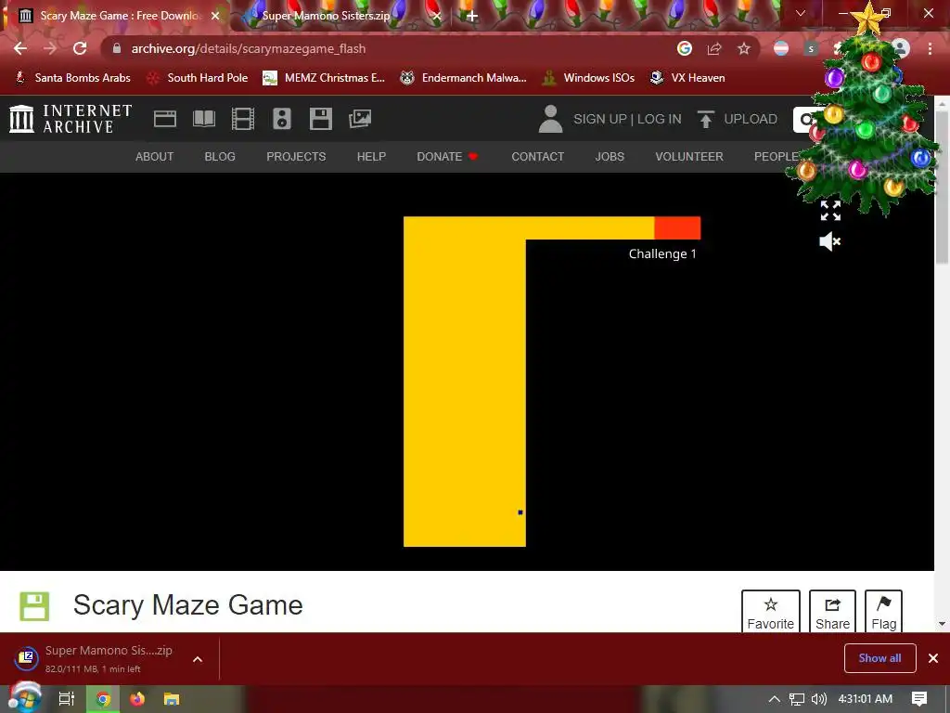Click the UPLOAD button
The image size is (950, 713).
click(738, 119)
